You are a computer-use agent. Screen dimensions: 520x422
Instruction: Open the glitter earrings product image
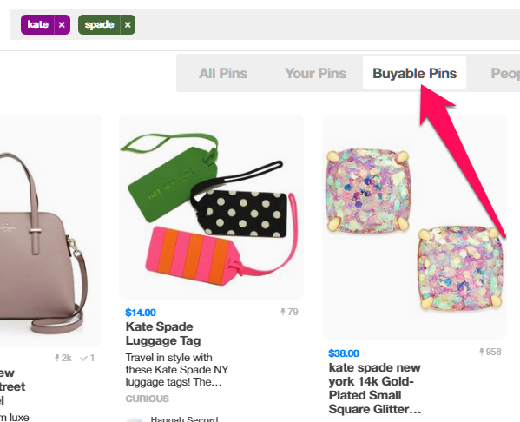414,227
